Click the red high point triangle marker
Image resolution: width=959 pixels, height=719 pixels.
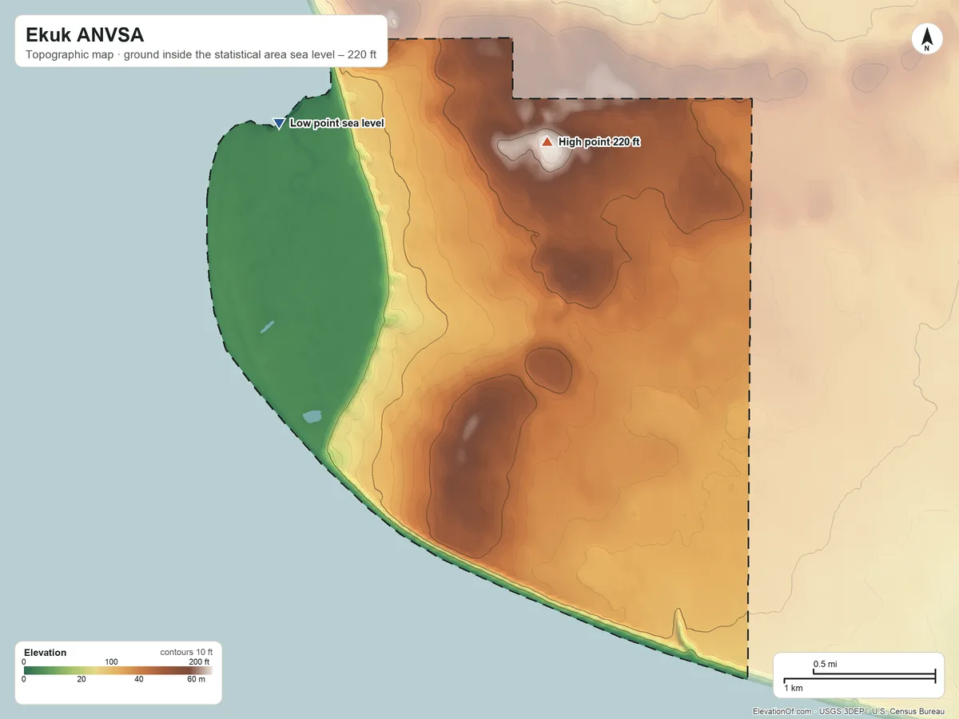click(x=547, y=141)
